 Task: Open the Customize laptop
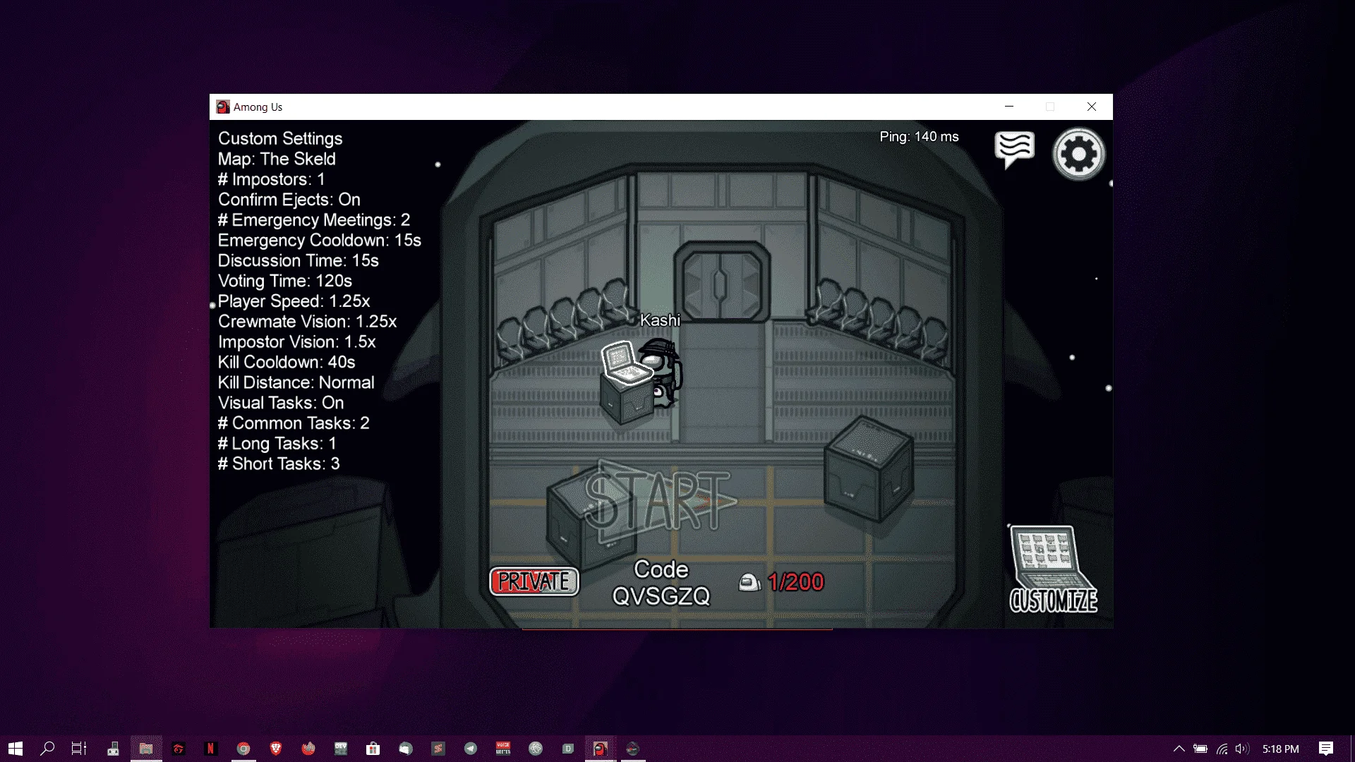[x=1053, y=569]
